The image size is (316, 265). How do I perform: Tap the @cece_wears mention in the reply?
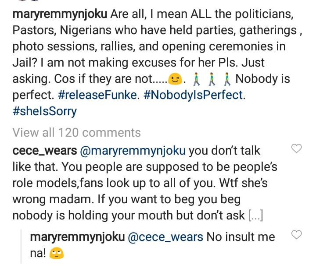[165, 237]
